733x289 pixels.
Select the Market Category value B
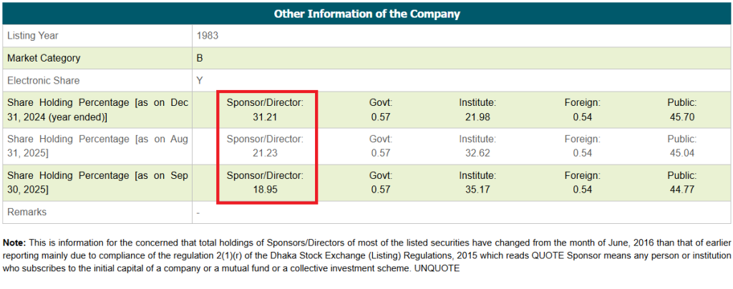(200, 58)
